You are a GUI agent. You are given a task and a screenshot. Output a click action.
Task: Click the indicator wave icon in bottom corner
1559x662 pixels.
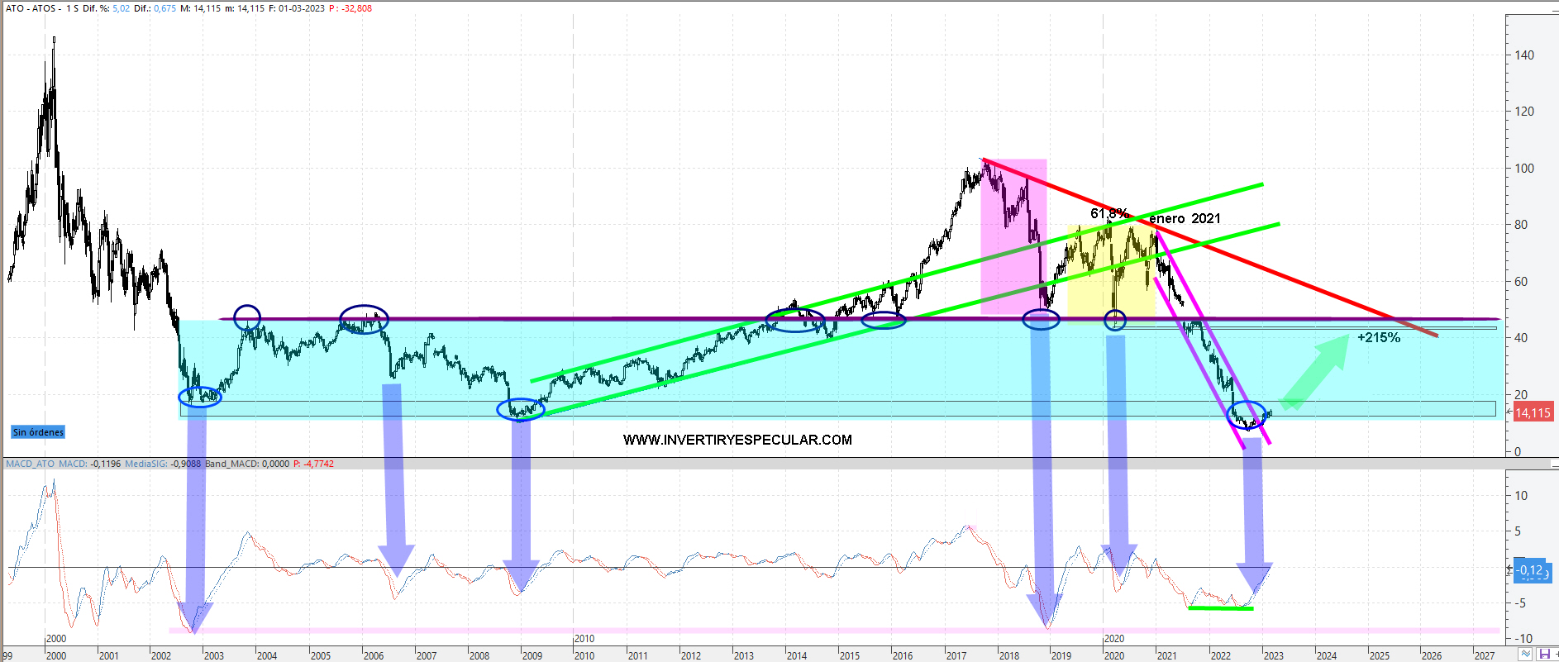pos(1525,655)
